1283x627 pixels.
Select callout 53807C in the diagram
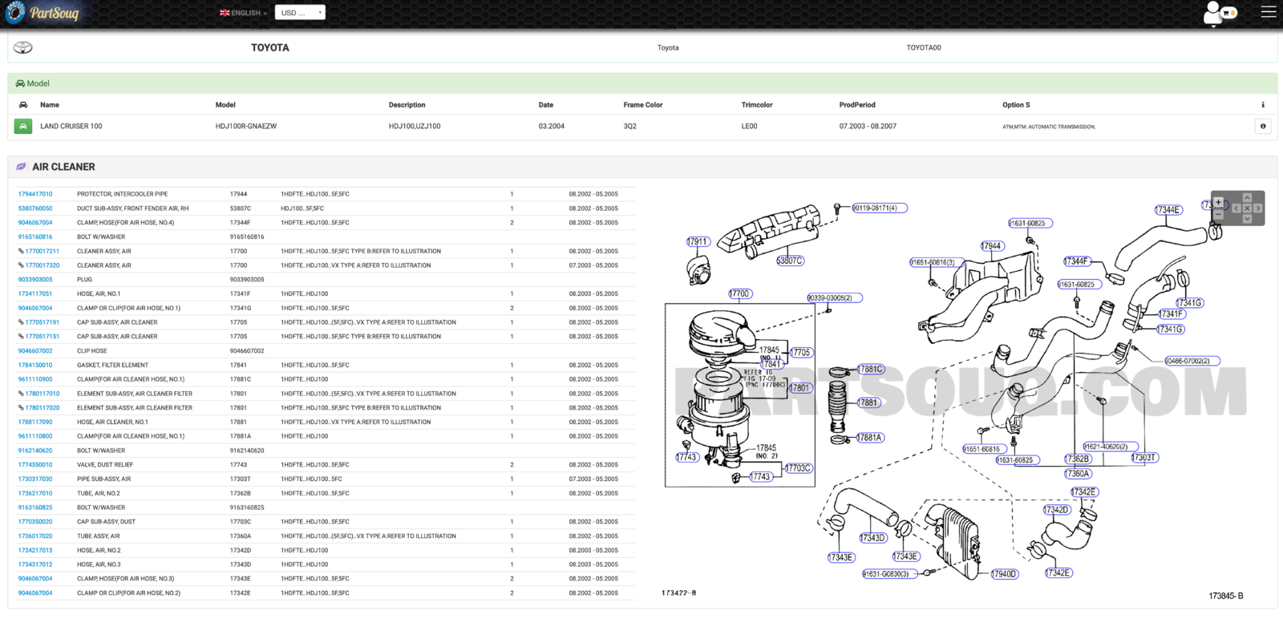[790, 261]
